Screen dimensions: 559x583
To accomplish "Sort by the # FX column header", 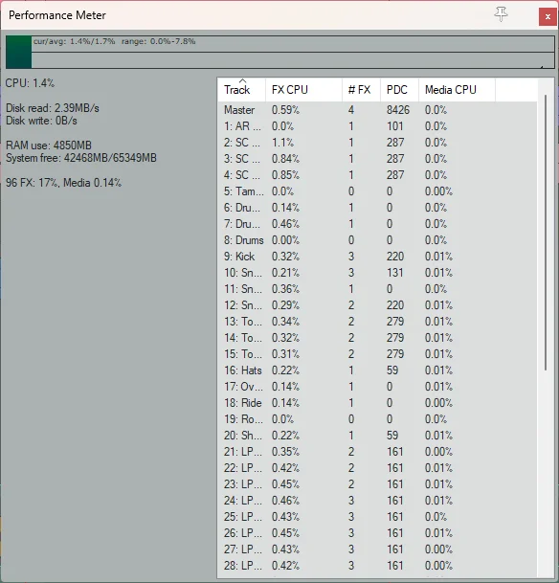I will [x=361, y=90].
